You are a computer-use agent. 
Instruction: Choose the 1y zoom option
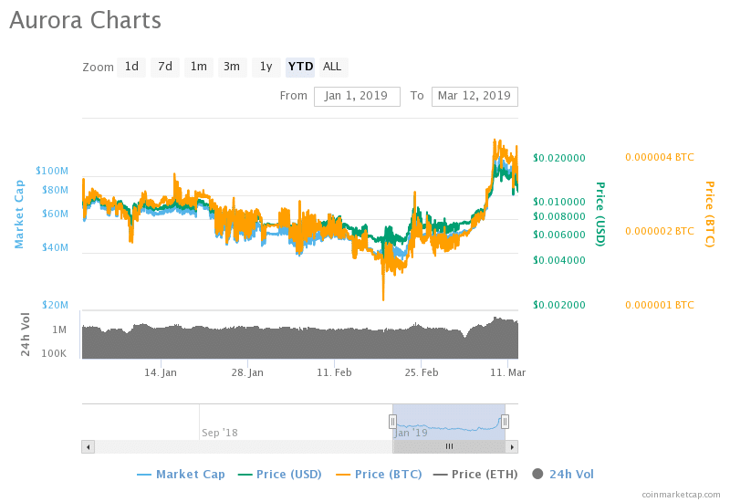point(266,67)
